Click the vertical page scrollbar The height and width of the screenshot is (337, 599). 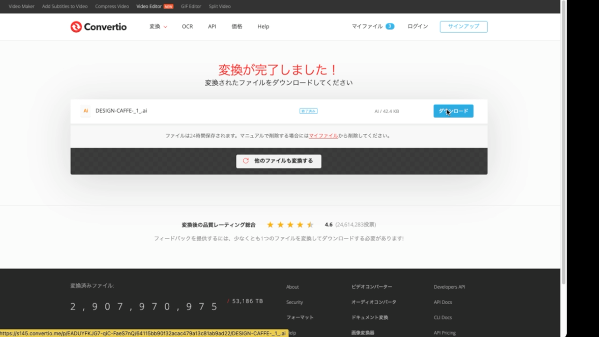pos(563,140)
